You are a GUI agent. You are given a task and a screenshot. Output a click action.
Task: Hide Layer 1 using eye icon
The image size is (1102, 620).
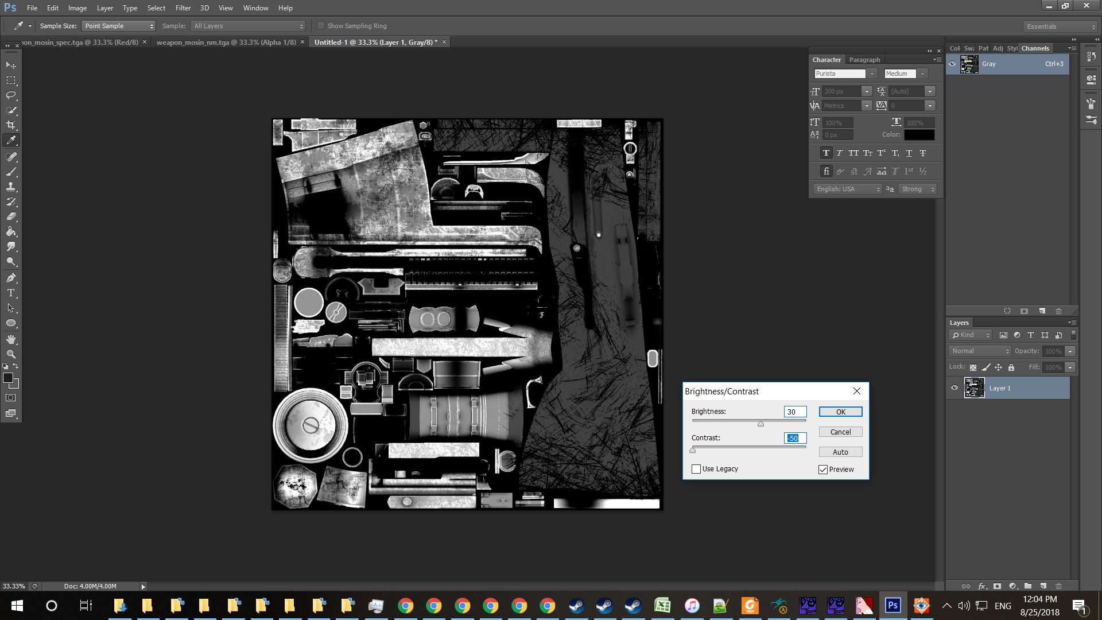pyautogui.click(x=954, y=388)
